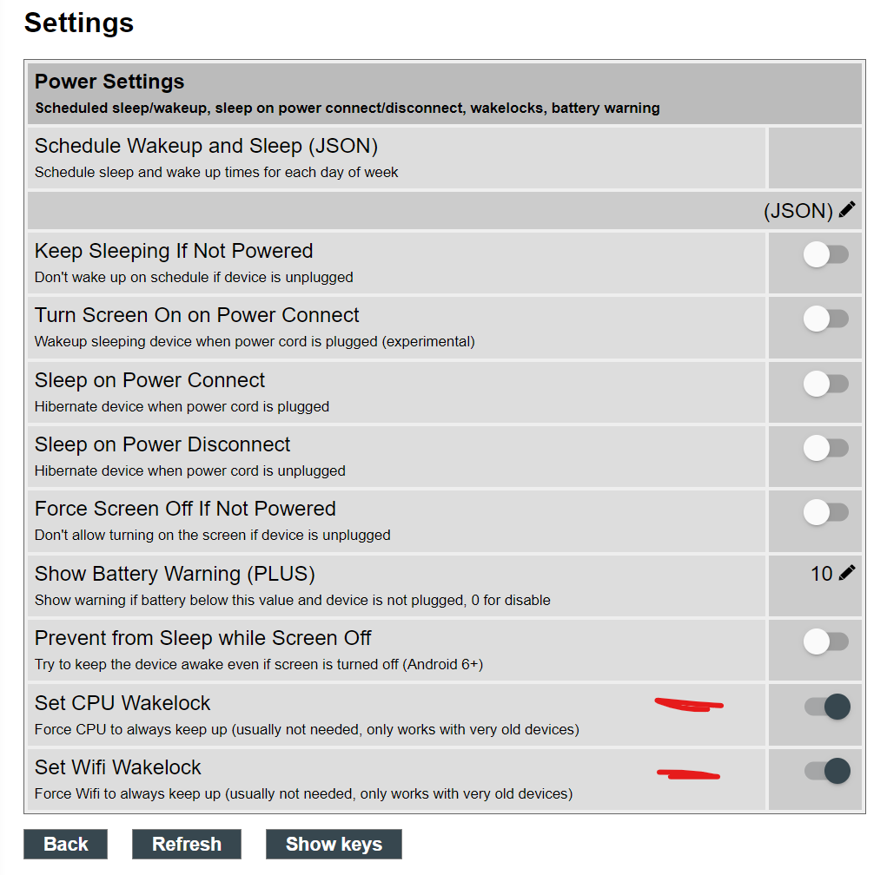
Task: Click the Show keys button
Action: (334, 844)
